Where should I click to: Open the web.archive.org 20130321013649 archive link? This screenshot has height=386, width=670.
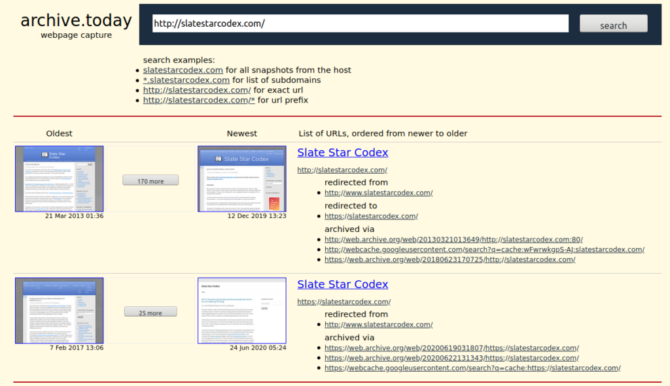[x=454, y=239]
